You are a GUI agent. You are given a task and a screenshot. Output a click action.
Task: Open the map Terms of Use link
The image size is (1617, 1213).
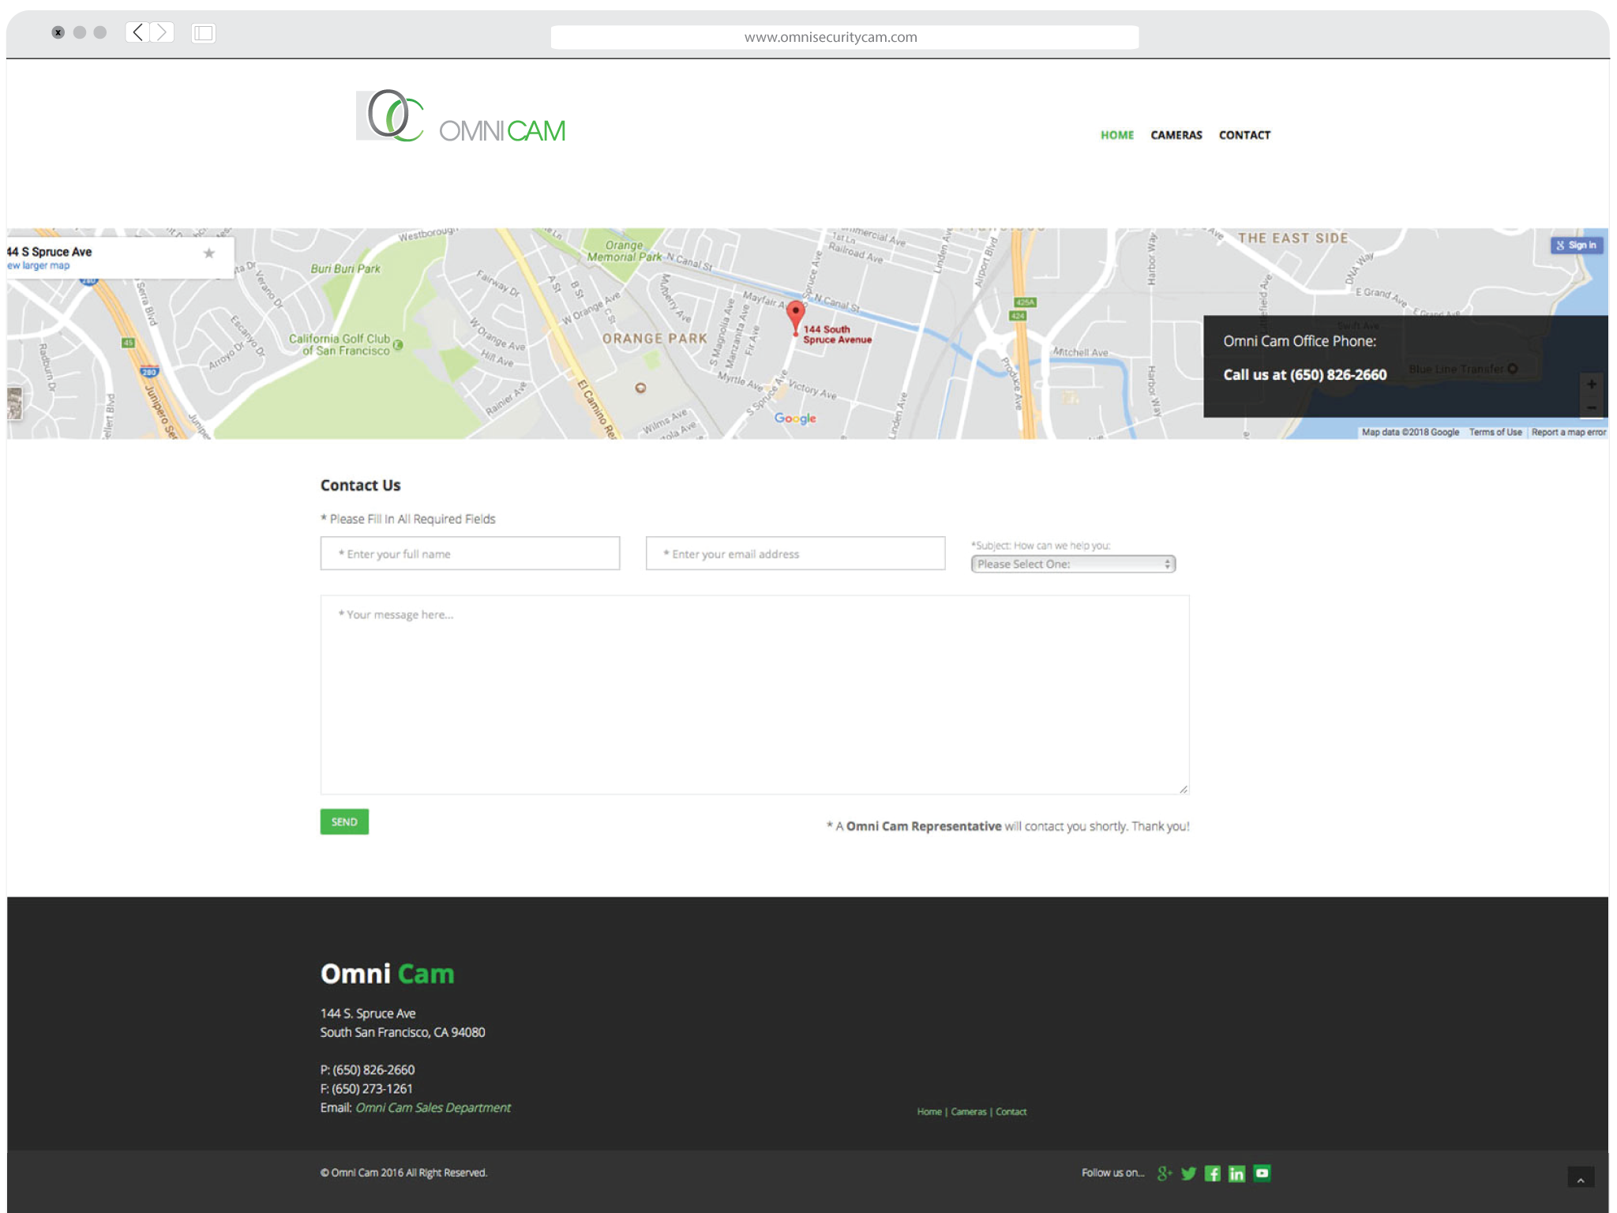coord(1495,432)
